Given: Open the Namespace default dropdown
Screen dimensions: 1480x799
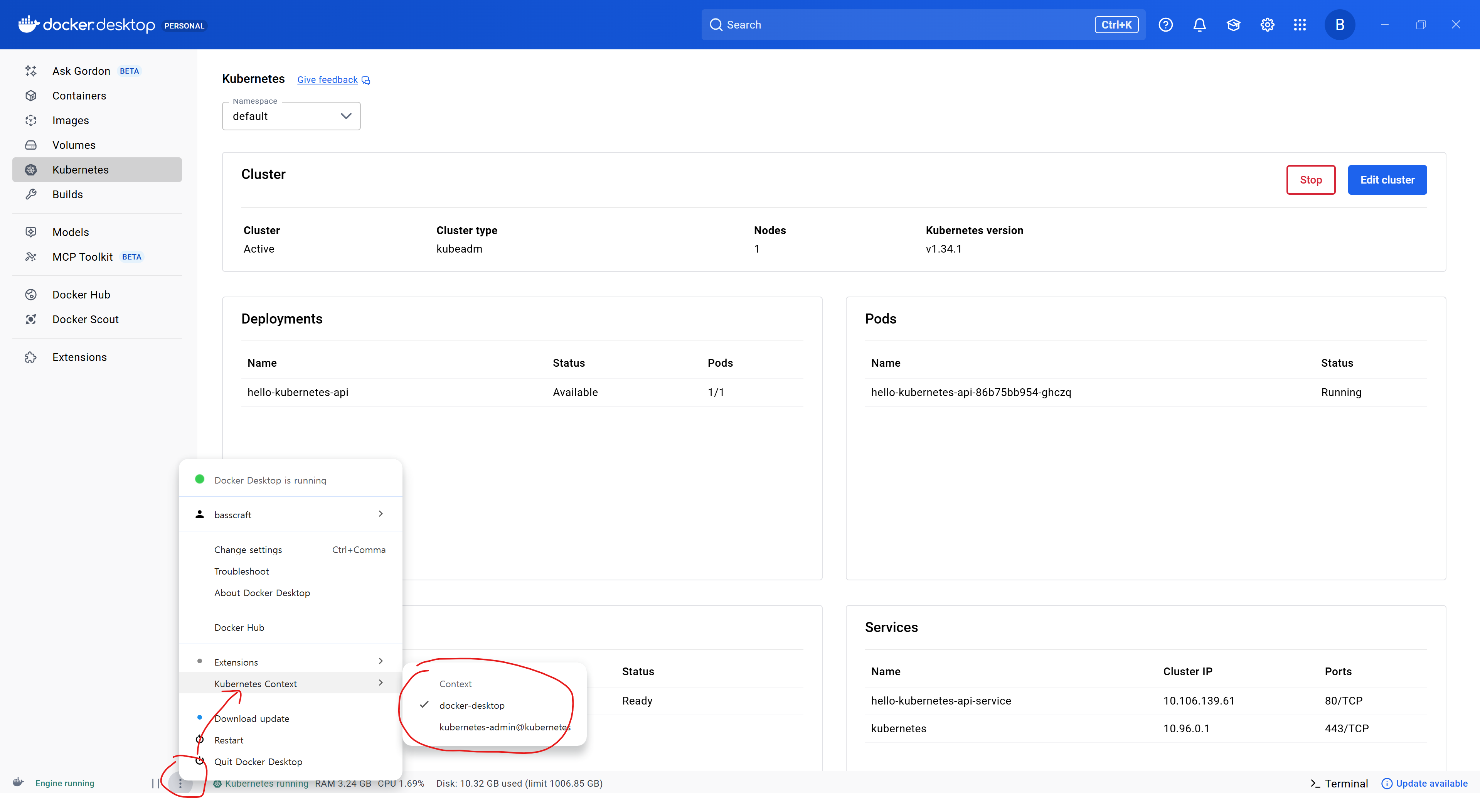Looking at the screenshot, I should click(x=291, y=116).
